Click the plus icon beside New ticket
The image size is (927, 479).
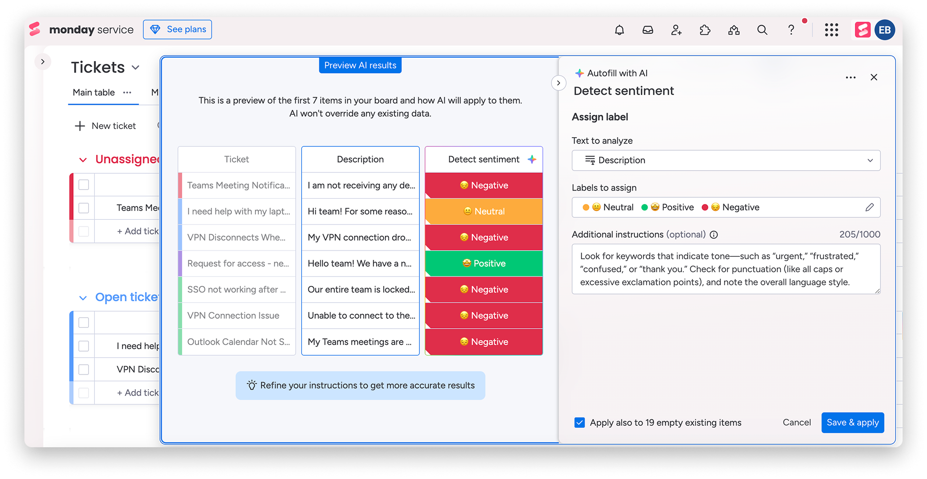pyautogui.click(x=80, y=126)
